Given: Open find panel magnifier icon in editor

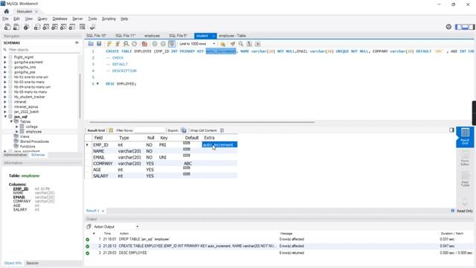Looking at the screenshot, I should (241, 44).
